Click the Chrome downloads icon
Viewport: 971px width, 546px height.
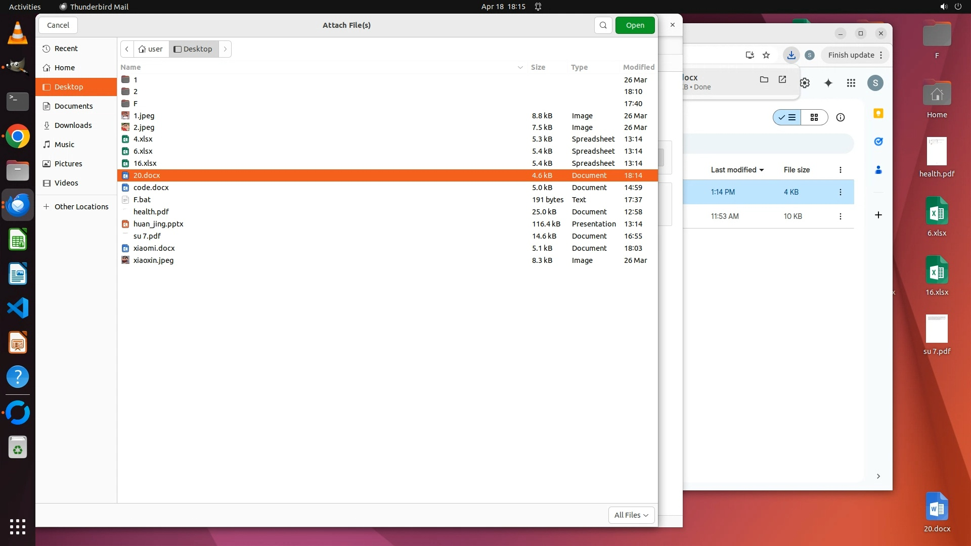point(791,55)
